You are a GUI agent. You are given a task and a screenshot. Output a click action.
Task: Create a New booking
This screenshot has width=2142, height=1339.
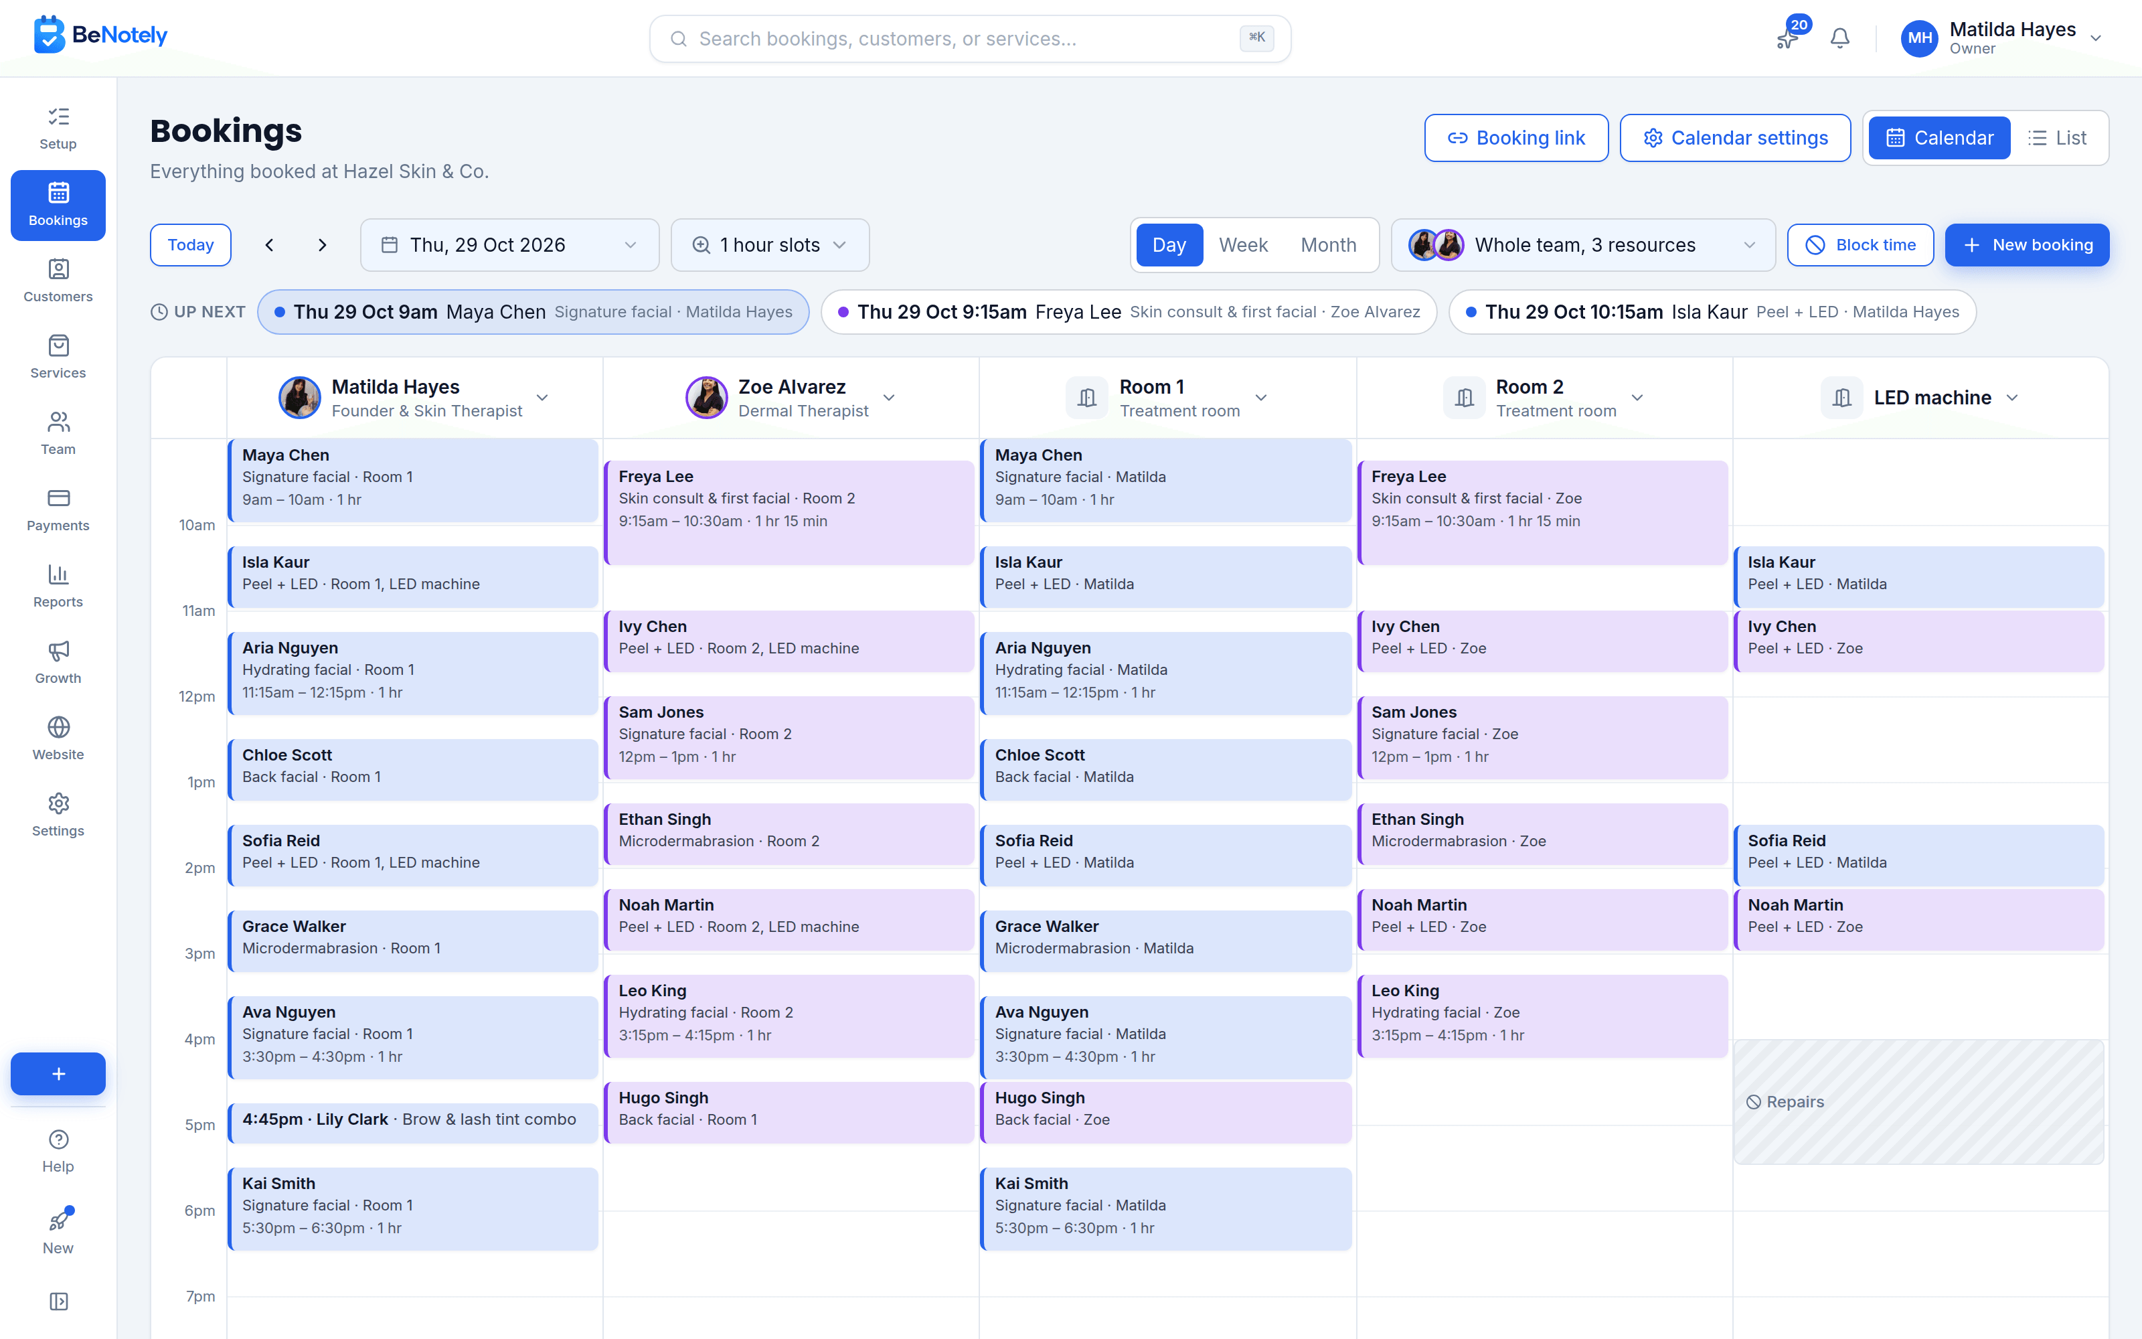pos(2027,245)
